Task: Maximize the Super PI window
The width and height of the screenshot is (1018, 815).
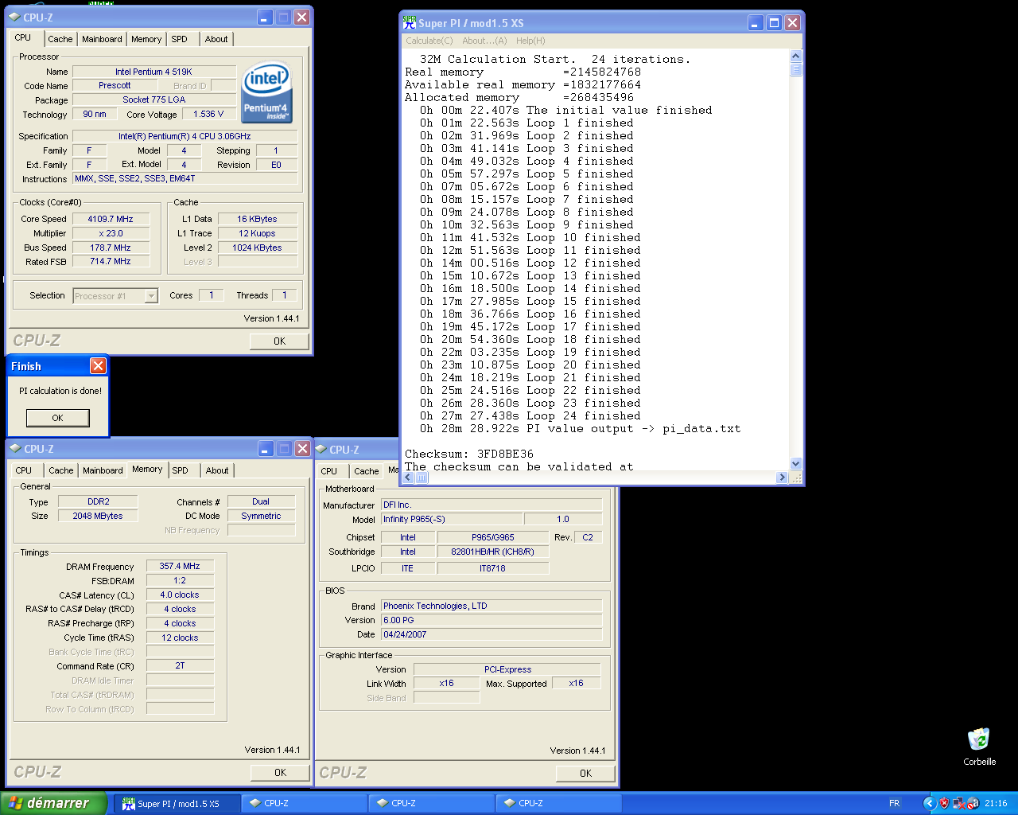Action: 774,23
